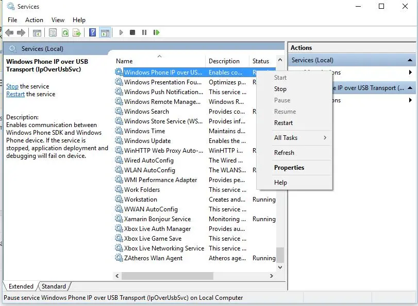Screen dimensions: 418x306
Task: Click the green Refresh toolbar icon
Action: (65, 33)
